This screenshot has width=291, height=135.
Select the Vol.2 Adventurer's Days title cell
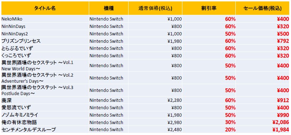coord(45,78)
